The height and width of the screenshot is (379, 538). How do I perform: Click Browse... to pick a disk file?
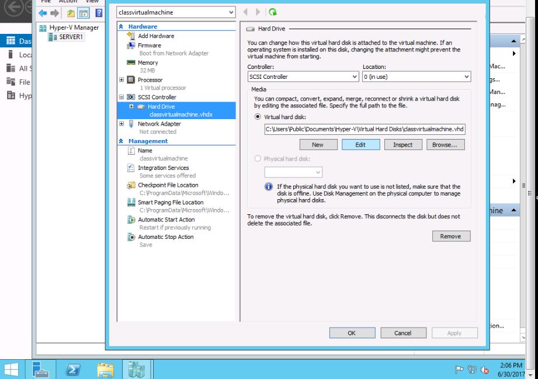[445, 145]
